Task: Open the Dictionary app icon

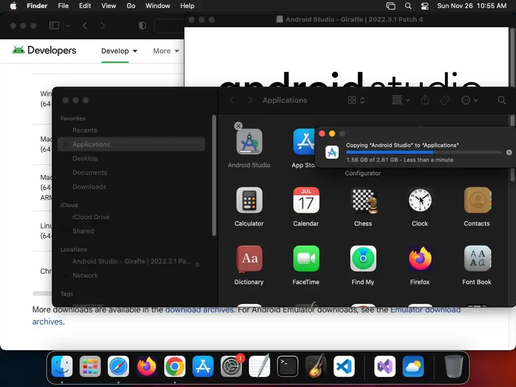Action: pos(249,259)
